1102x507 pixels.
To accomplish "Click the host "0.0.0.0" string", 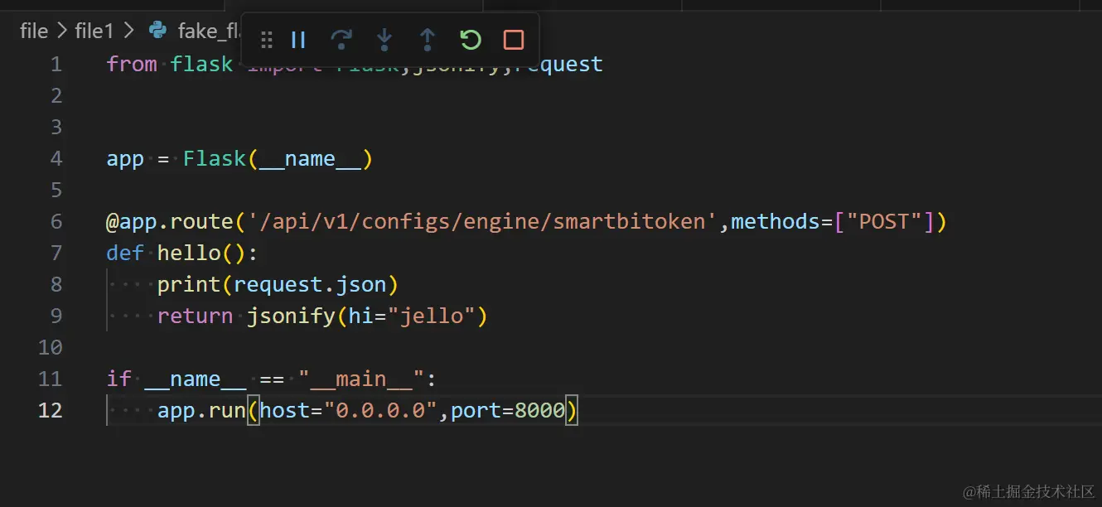I will tap(380, 410).
